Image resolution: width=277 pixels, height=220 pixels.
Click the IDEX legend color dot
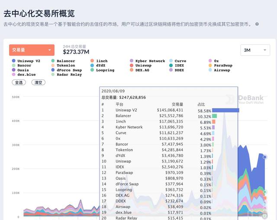click(171, 66)
